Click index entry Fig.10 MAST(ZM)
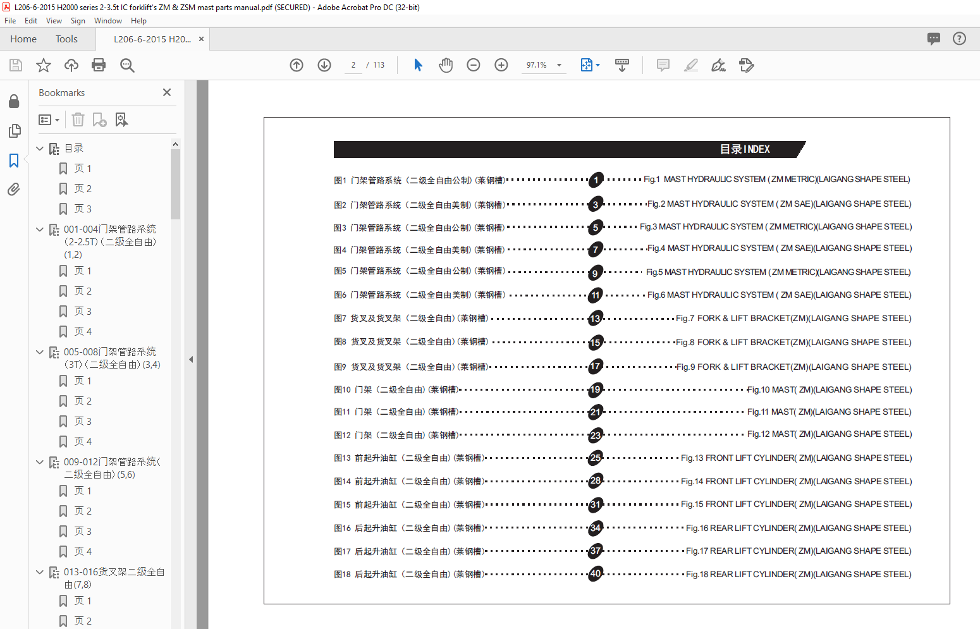Image resolution: width=980 pixels, height=629 pixels. tap(830, 390)
